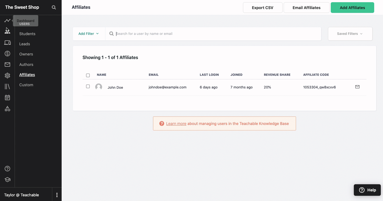
Task: Click Taylor @ Teachable account name
Action: click(x=22, y=195)
